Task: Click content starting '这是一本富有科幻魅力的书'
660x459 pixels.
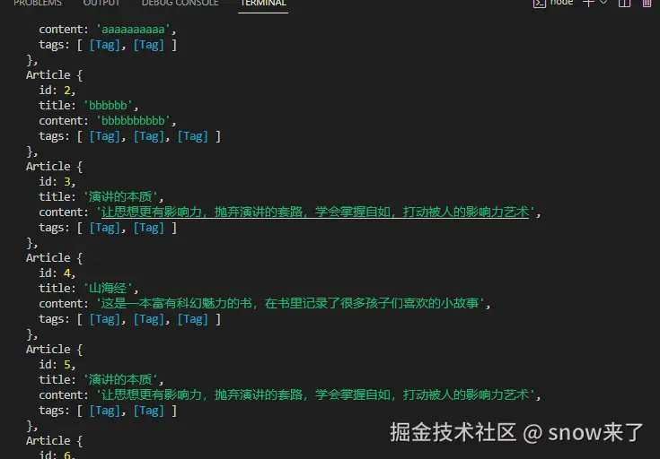Action: pyautogui.click(x=290, y=304)
